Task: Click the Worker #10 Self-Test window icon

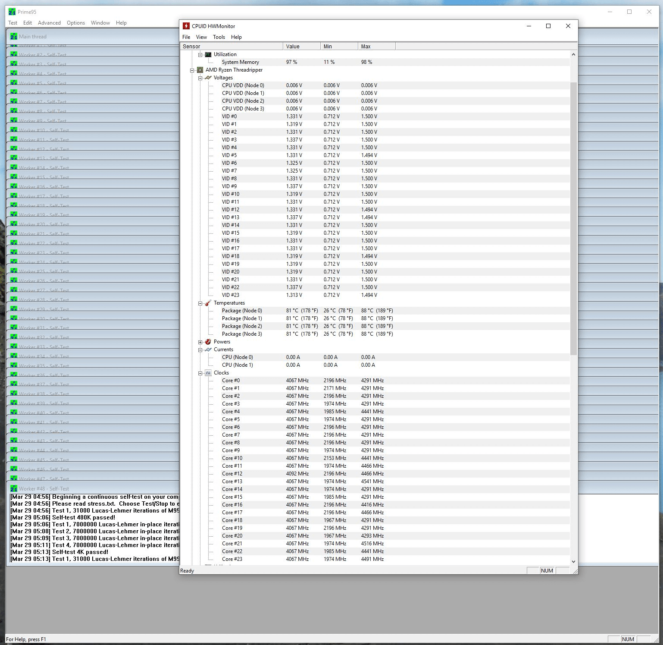Action: tap(14, 130)
